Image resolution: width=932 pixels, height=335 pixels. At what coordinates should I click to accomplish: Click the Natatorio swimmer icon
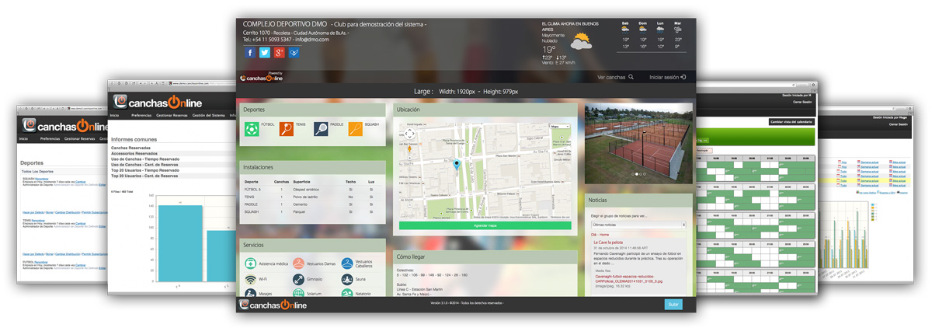pos(347,293)
